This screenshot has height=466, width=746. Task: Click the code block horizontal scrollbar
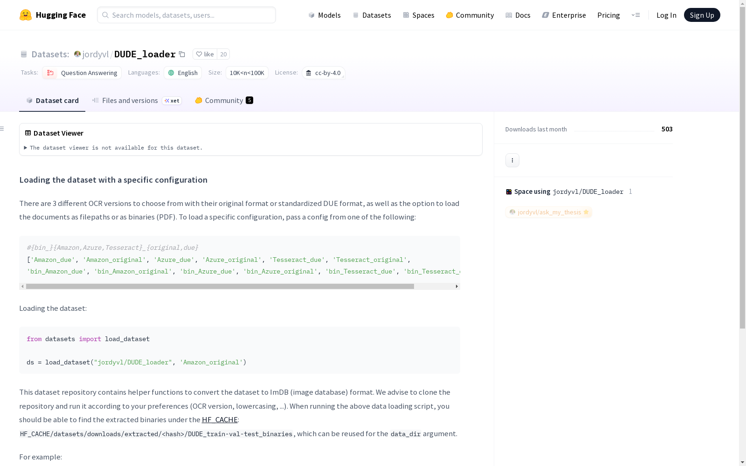coord(220,286)
